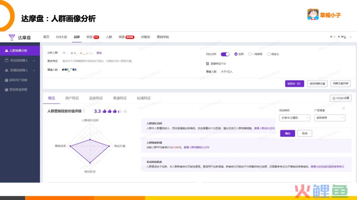Click the 标签夹 (0) button

click(x=295, y=84)
